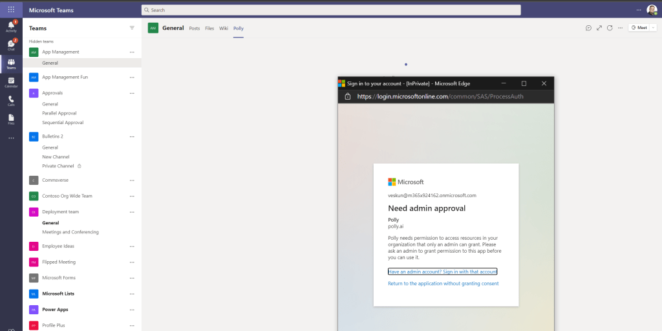Click the filter teams icon
This screenshot has height=331, width=662.
tap(132, 28)
